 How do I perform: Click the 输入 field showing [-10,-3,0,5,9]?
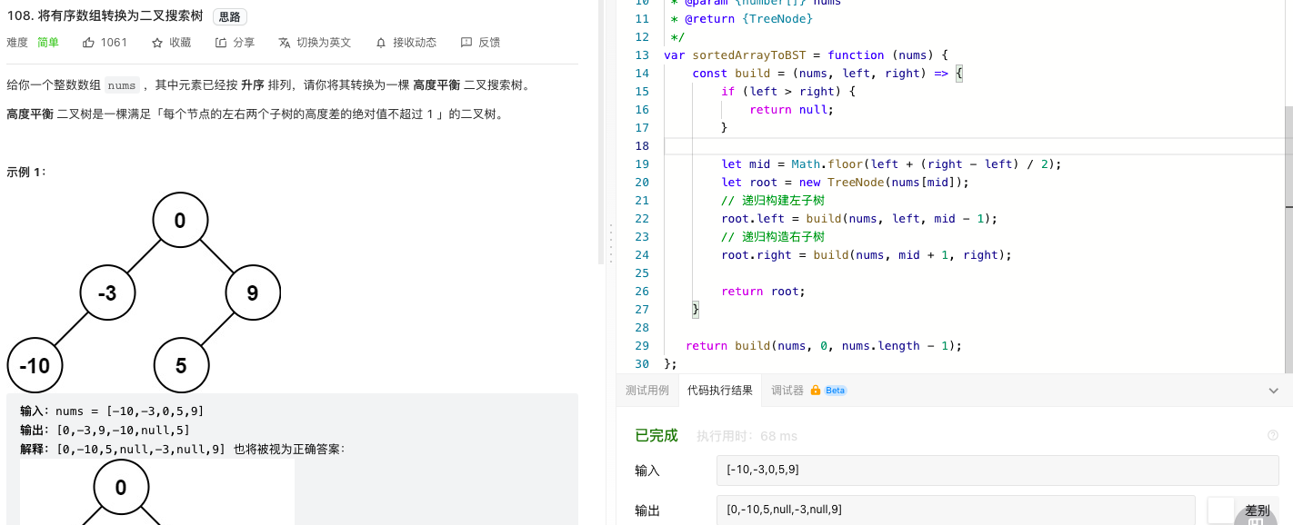coord(997,471)
